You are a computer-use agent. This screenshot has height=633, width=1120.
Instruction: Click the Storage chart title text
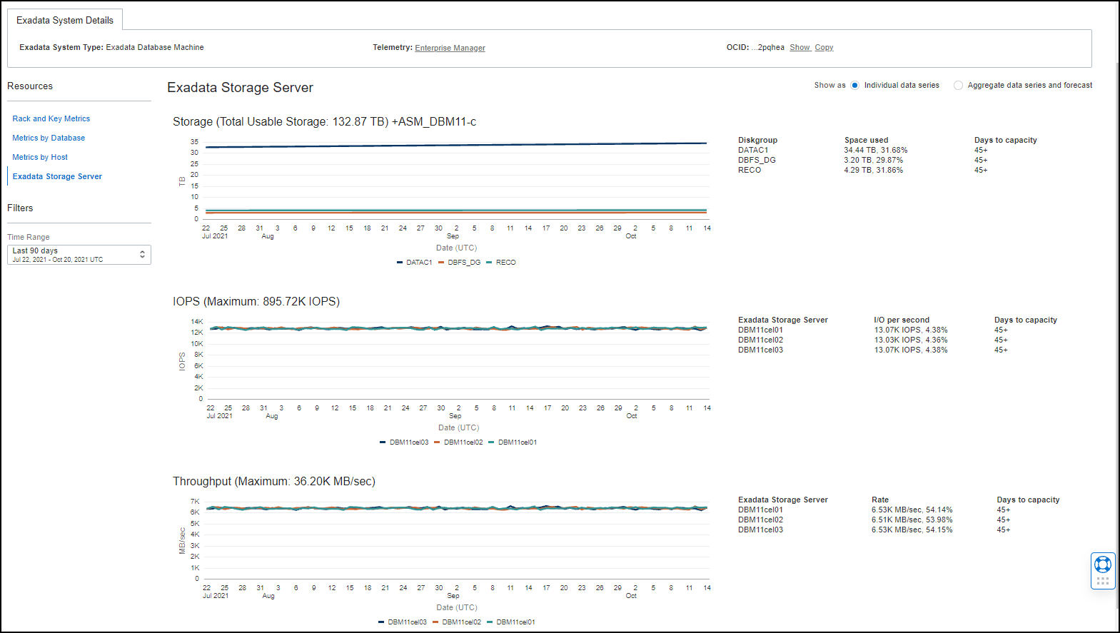(x=325, y=121)
